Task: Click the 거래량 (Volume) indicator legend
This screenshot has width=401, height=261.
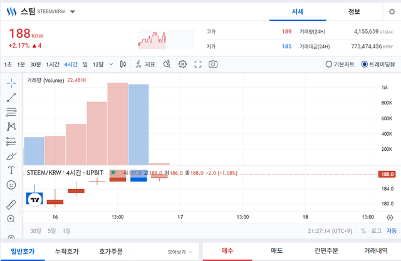Action: pyautogui.click(x=45, y=81)
